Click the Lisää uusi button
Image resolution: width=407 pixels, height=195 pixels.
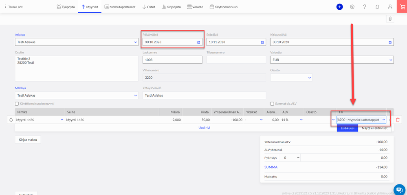click(x=348, y=128)
